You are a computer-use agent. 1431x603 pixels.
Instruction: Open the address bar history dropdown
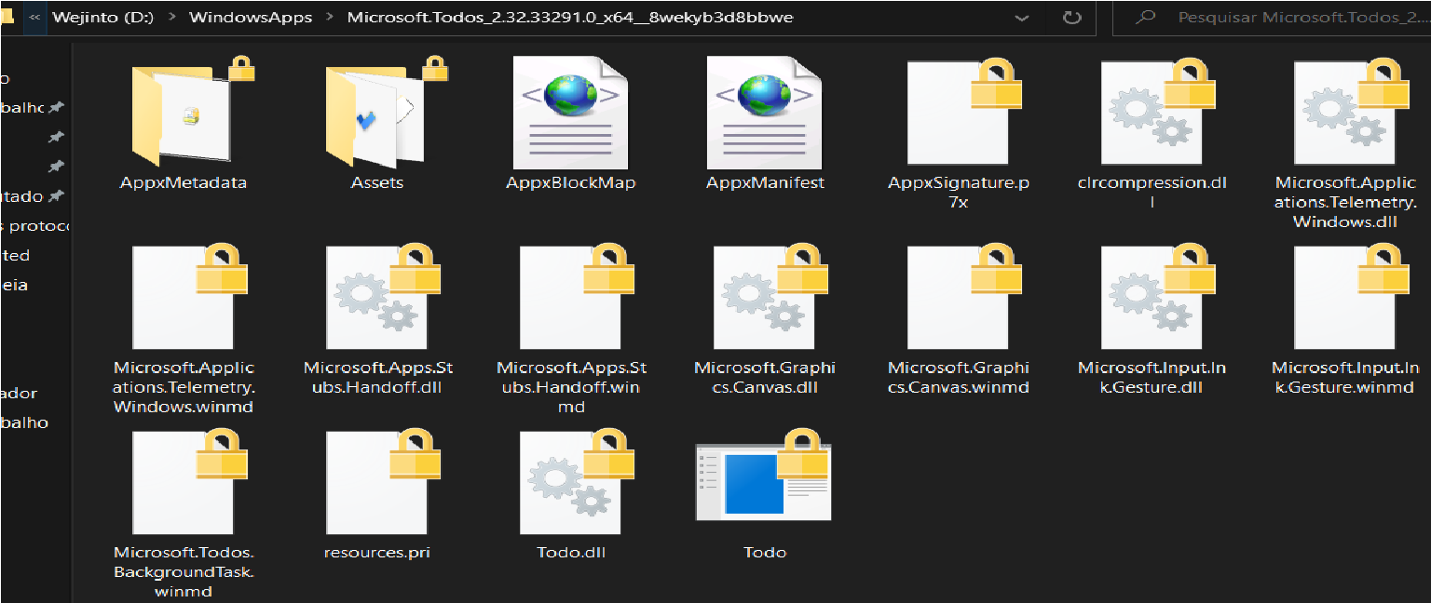(1022, 18)
